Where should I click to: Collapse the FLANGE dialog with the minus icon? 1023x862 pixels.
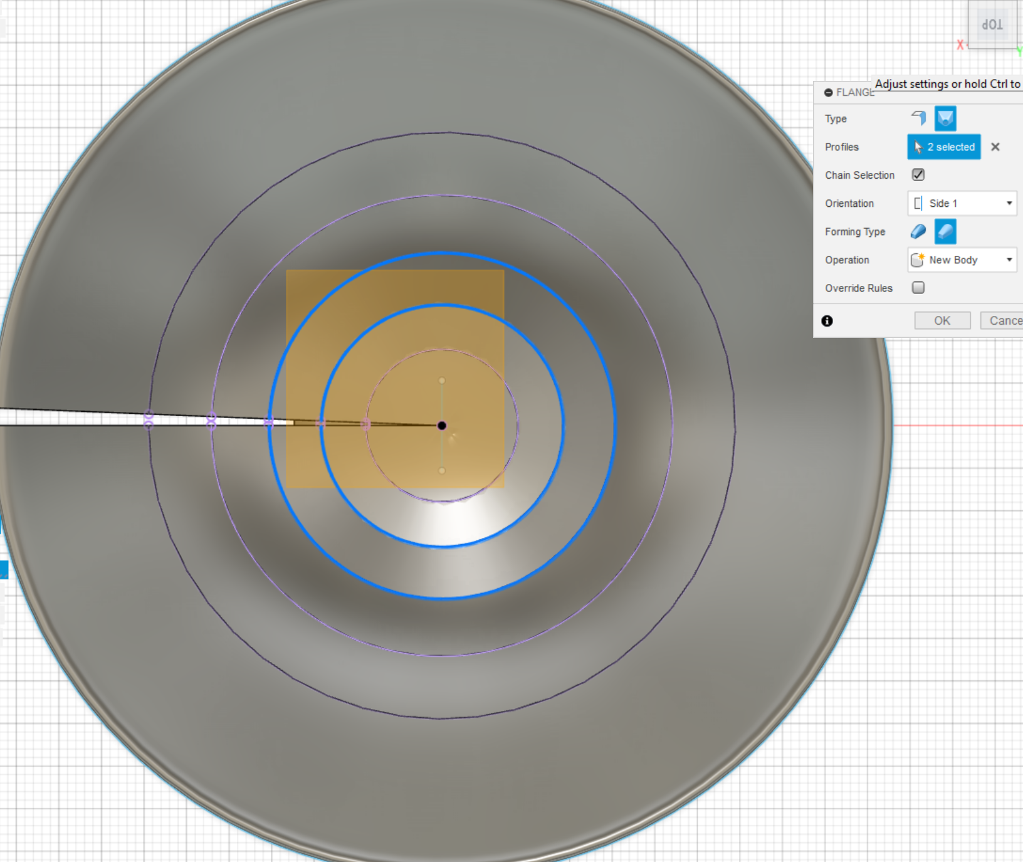point(827,92)
